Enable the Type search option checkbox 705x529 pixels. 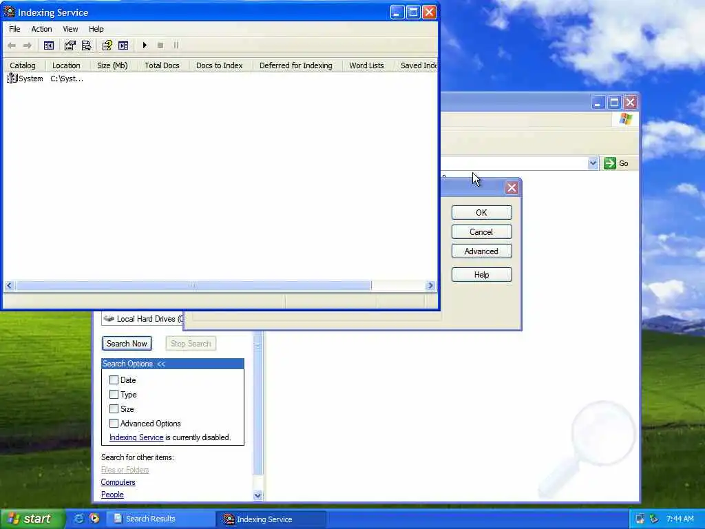[x=114, y=395]
